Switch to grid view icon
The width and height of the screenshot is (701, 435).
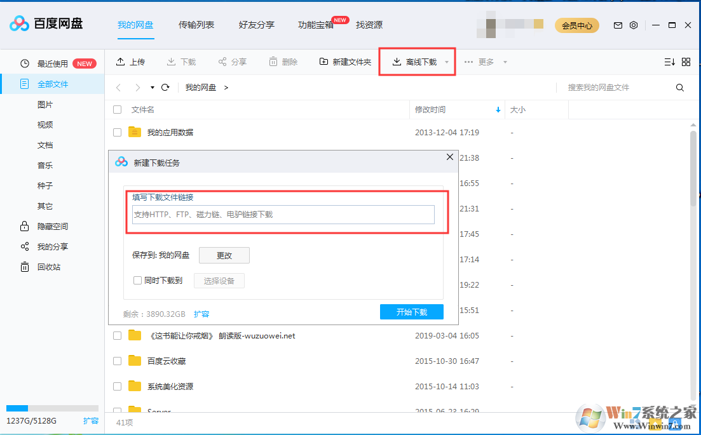coord(686,62)
